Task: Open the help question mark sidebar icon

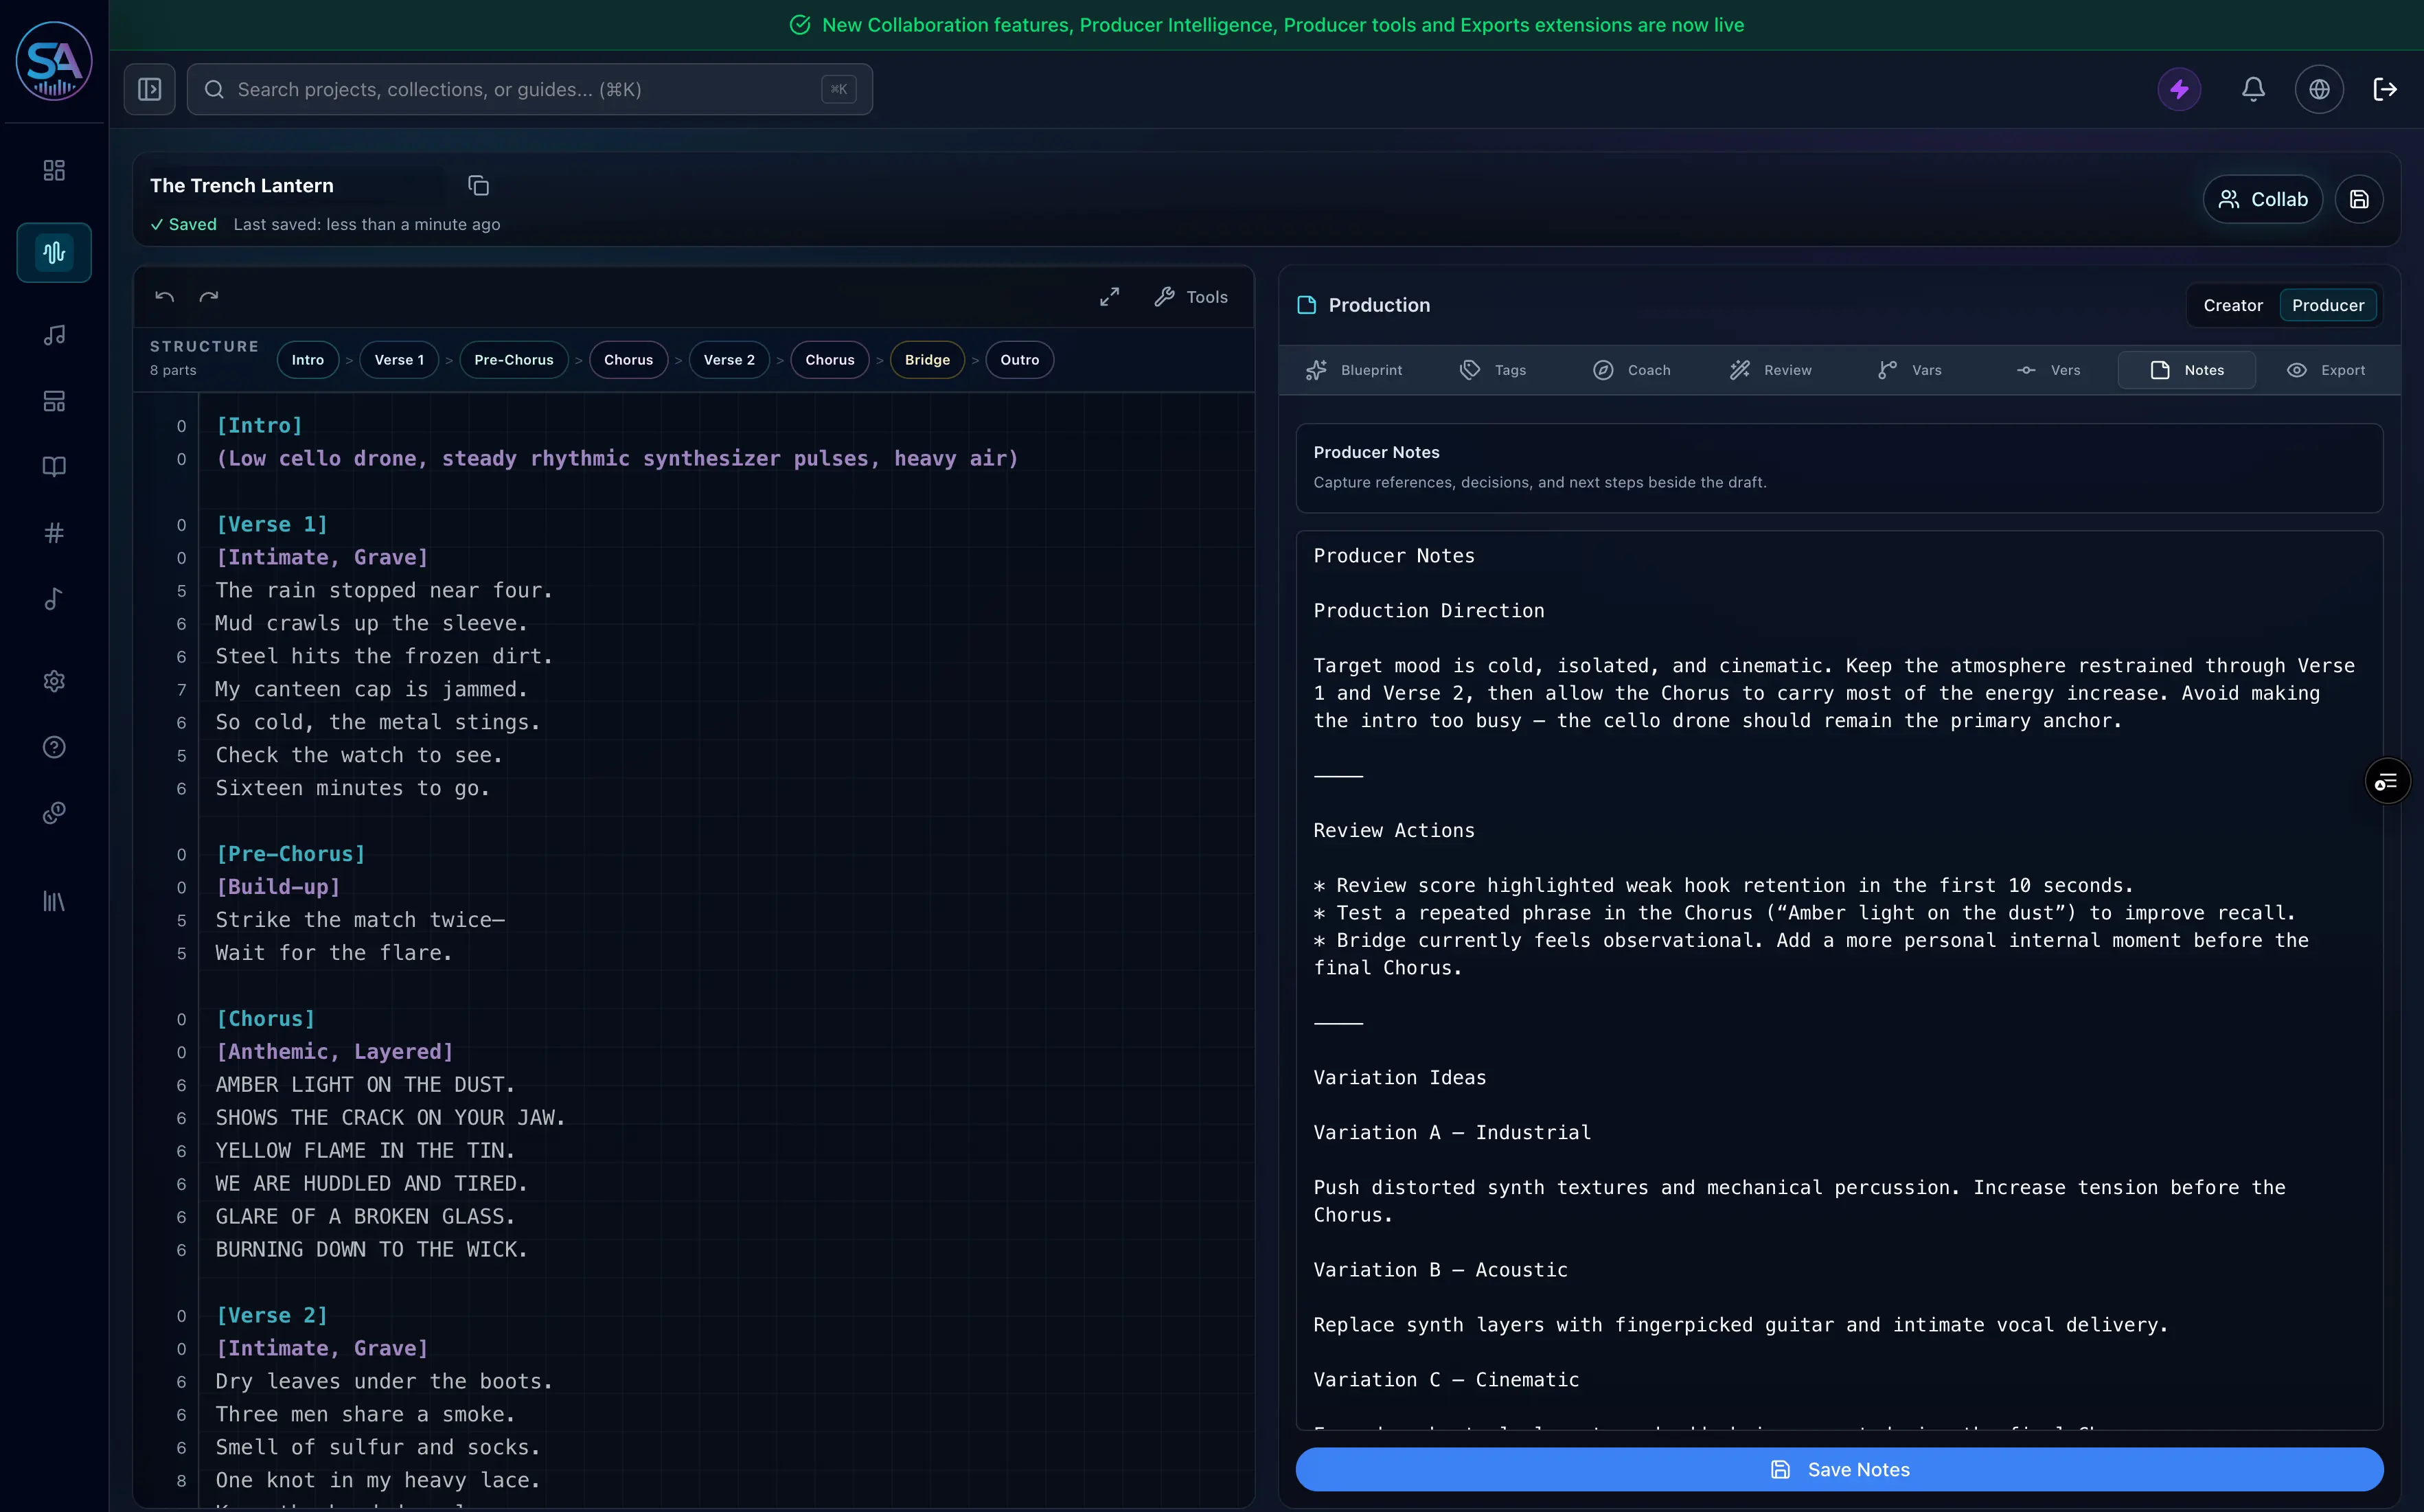Action: point(54,747)
